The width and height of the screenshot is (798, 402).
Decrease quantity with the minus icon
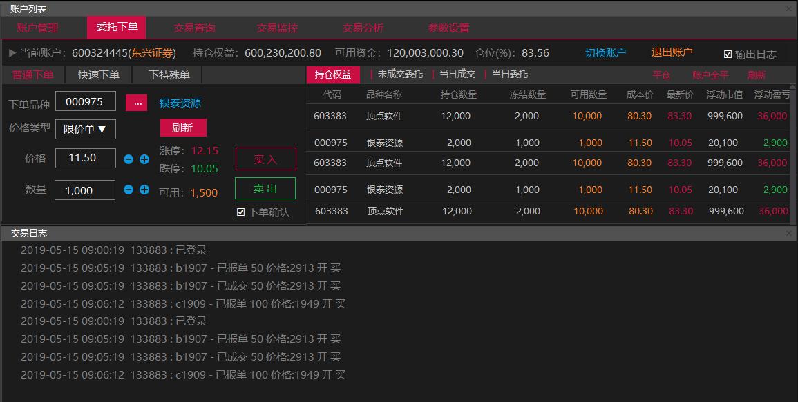click(129, 190)
